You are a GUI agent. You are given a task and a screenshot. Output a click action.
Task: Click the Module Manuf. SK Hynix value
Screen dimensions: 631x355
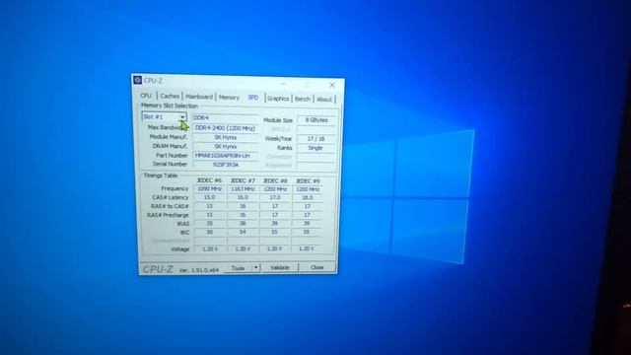(x=226, y=137)
